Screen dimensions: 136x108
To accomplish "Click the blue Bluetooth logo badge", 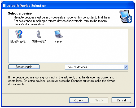I will click(129, 19).
